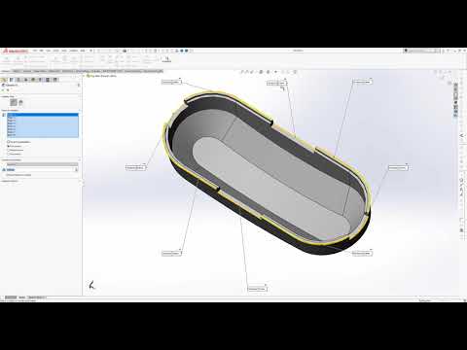Select the first edge in Items To Fillet
The image size is (467, 350).
coord(43,115)
